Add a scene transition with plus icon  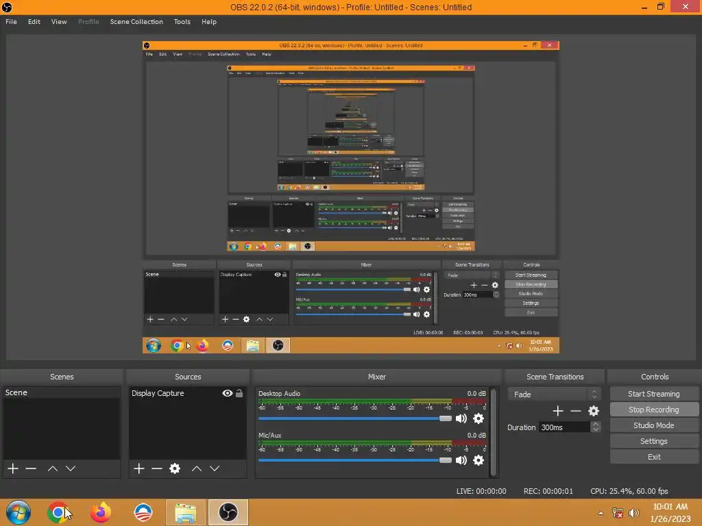pos(558,411)
